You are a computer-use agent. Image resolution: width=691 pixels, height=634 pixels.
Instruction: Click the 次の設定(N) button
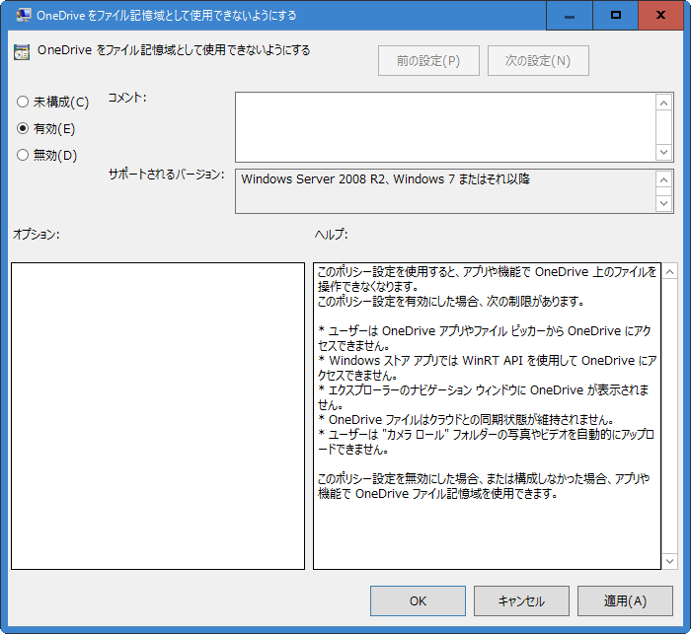[538, 61]
